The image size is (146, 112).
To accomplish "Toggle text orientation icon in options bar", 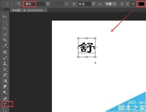I will [x=18, y=4].
